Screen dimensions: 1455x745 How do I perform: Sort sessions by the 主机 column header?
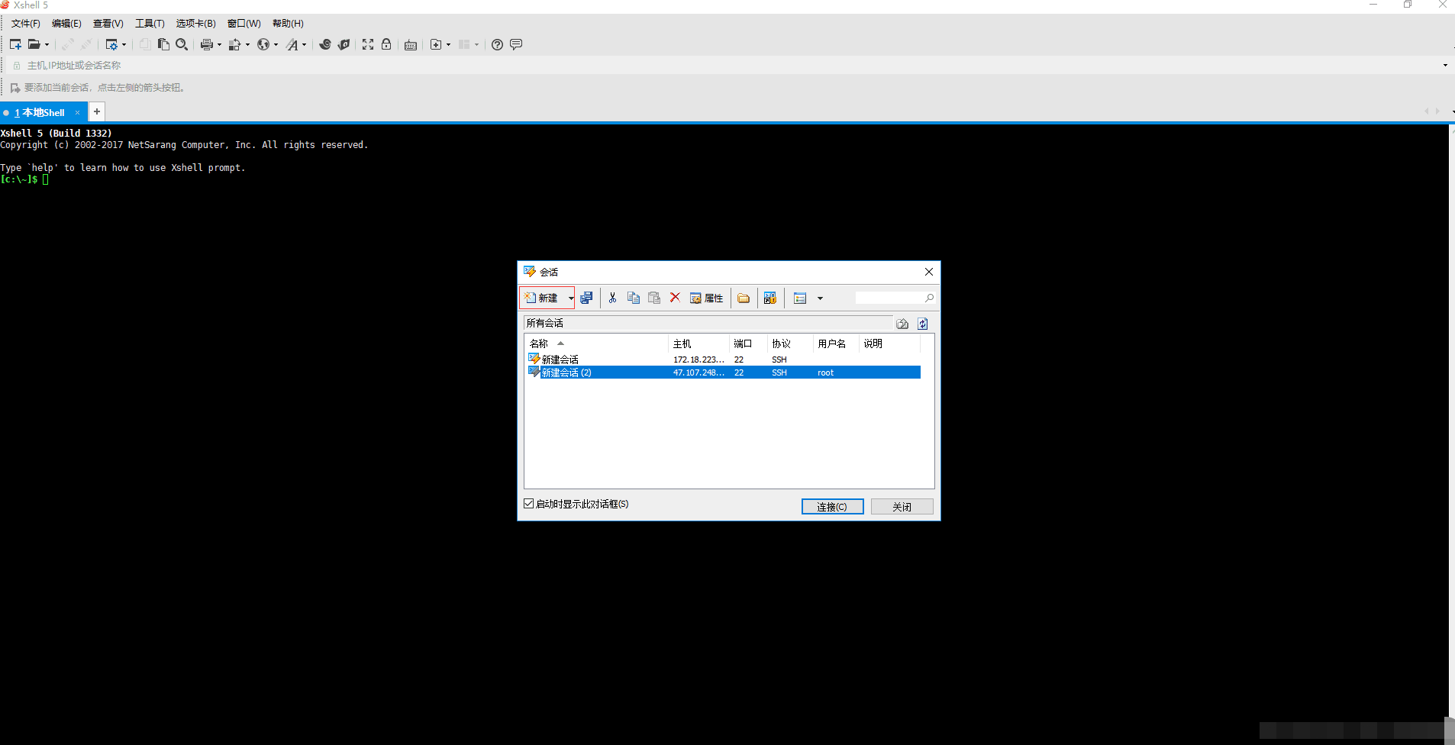click(698, 343)
